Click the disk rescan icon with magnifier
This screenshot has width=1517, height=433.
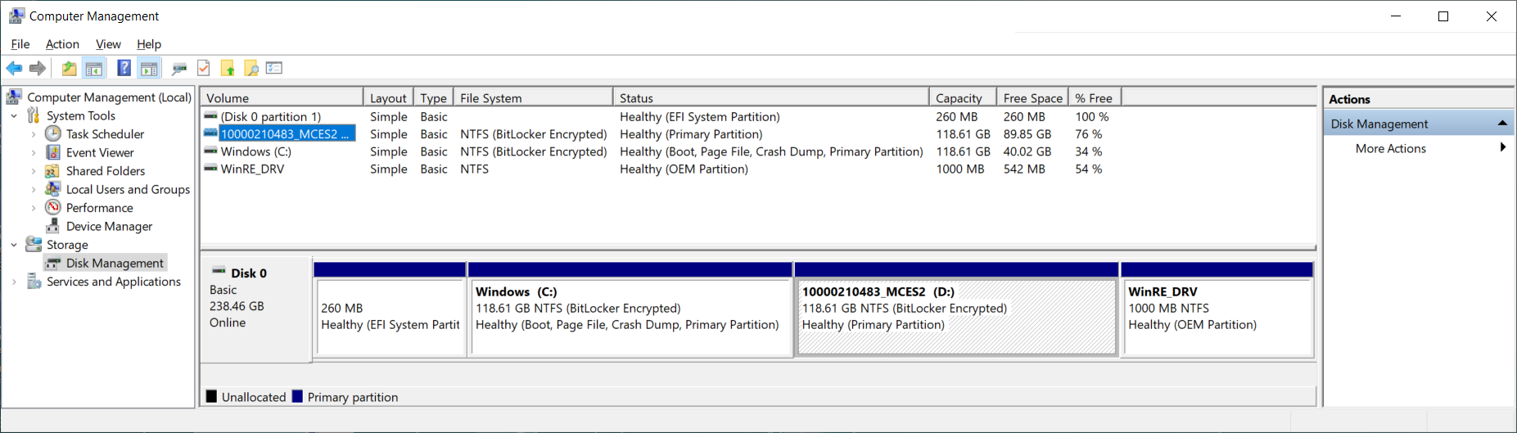click(179, 68)
